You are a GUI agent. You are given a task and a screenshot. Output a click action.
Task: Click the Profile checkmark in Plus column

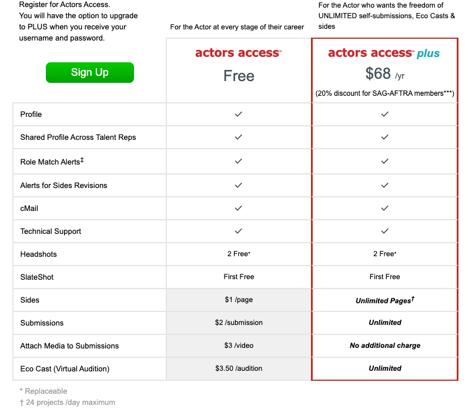[384, 114]
